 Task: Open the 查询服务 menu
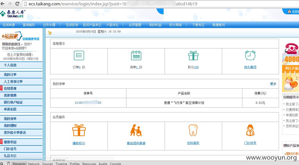[x=29, y=25]
